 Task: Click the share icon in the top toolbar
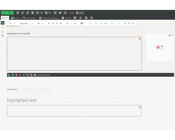pyautogui.click(x=65, y=13)
